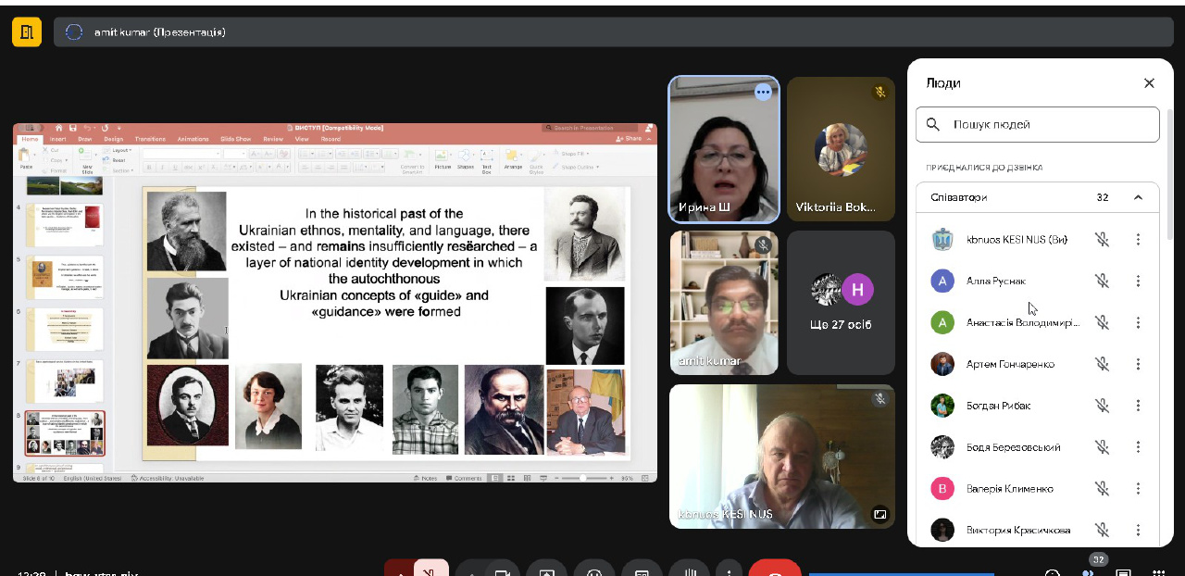
Task: Open options on Ирина Ш video tile
Action: (x=763, y=92)
